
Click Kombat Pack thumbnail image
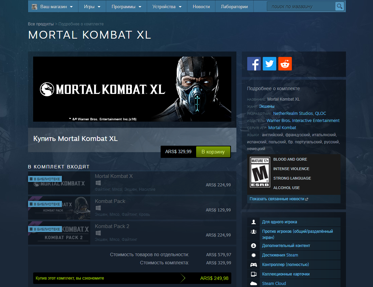click(x=59, y=208)
